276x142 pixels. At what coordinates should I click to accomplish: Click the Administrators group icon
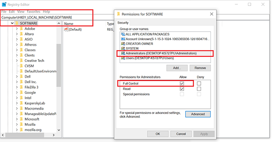pyautogui.click(x=123, y=53)
